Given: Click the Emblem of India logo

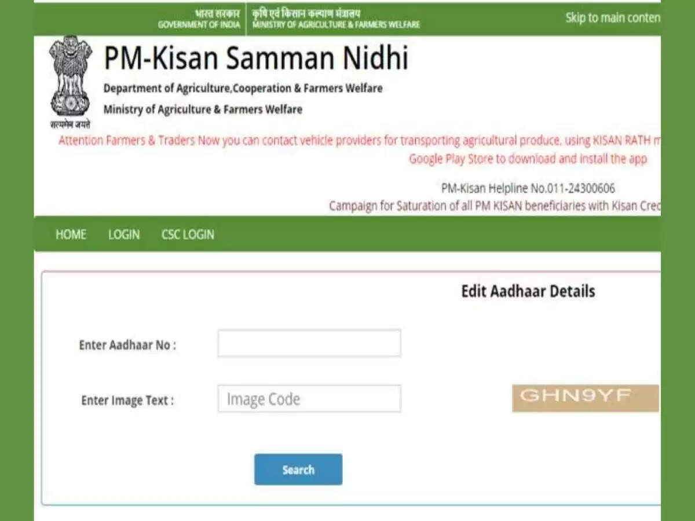Looking at the screenshot, I should [x=70, y=82].
